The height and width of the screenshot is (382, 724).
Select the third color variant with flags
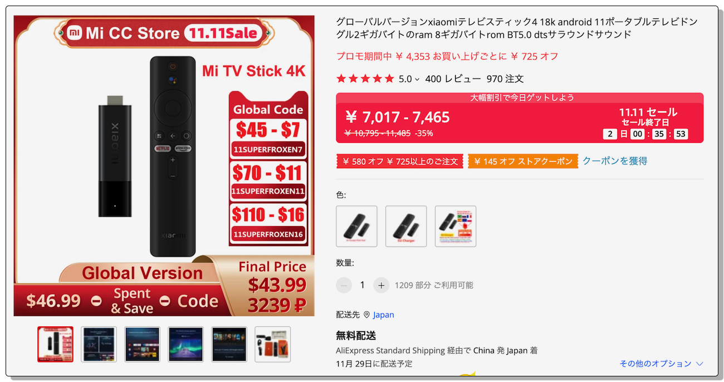(x=456, y=226)
